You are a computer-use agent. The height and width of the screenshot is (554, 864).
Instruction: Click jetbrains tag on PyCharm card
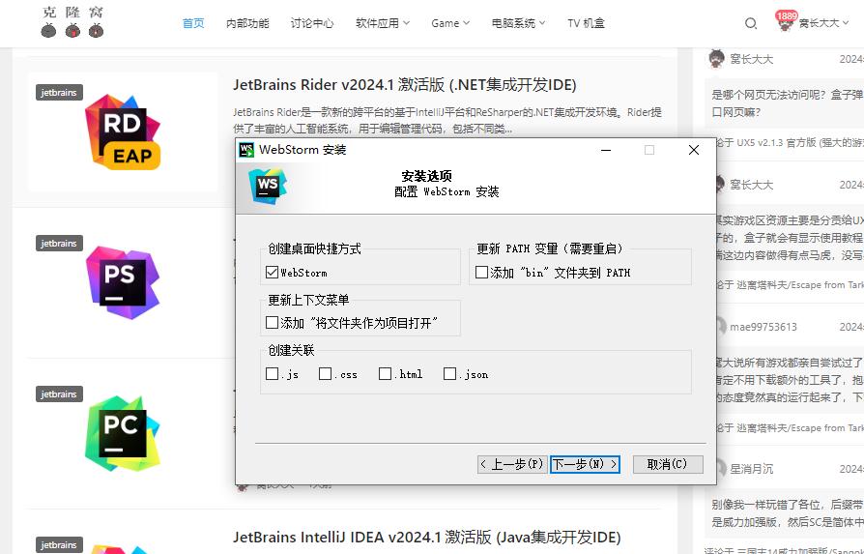point(59,394)
